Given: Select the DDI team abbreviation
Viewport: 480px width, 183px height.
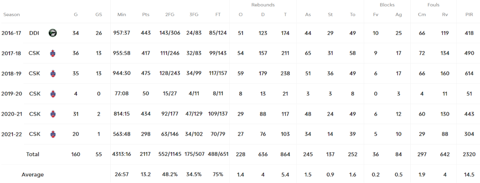Looking at the screenshot, I should (x=34, y=33).
